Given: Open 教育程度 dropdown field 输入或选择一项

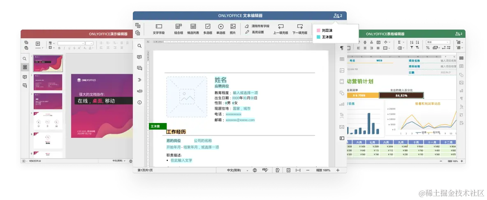Looking at the screenshot, I should 246,93.
